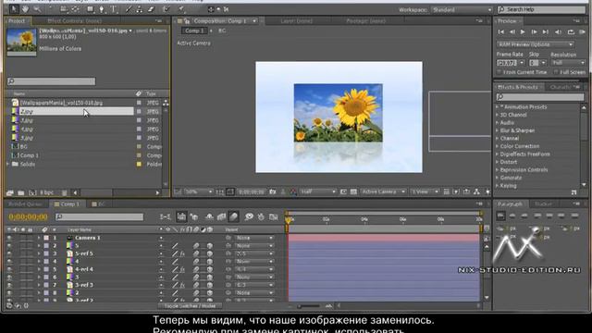The height and width of the screenshot is (333, 592).
Task: Open Brainstorm icon in timeline
Action: tap(249, 216)
